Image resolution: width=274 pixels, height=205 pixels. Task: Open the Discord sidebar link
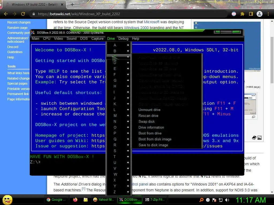(13, 47)
